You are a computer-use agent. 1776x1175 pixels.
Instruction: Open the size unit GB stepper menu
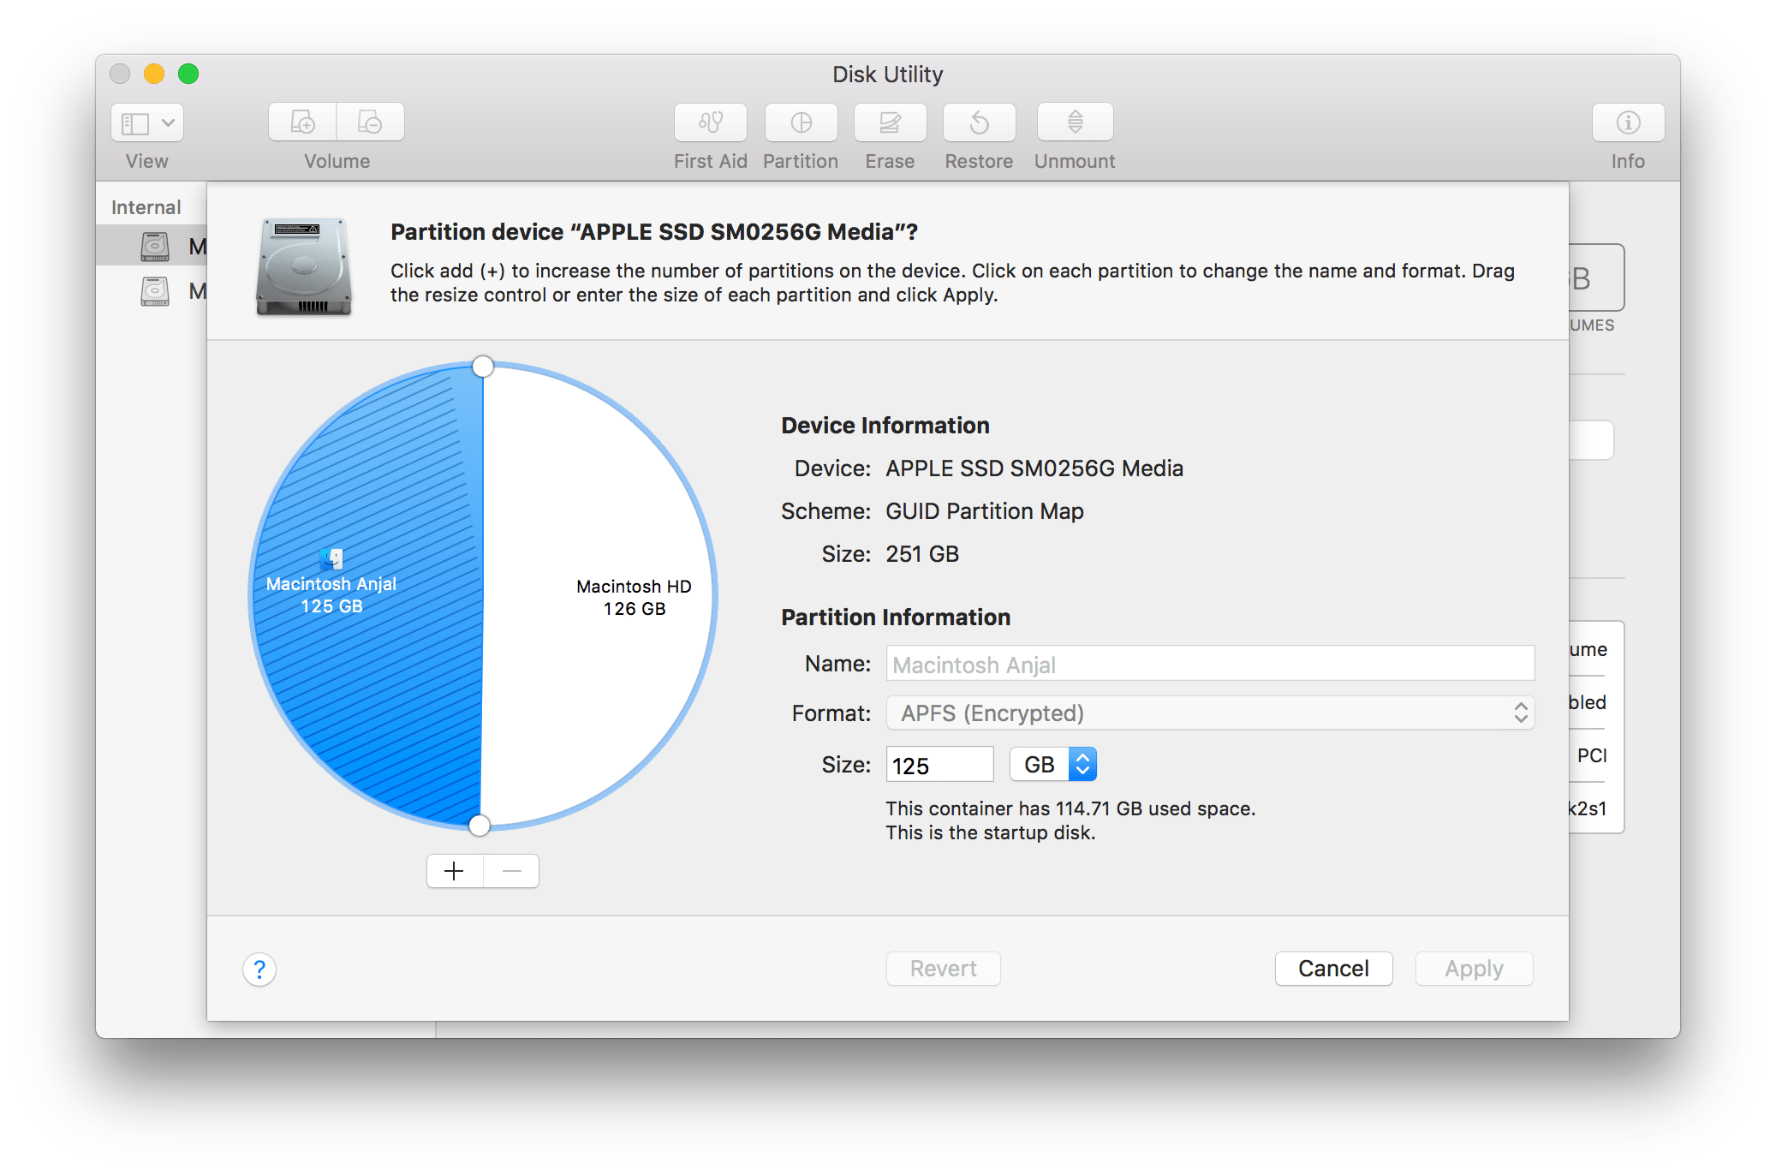coord(1082,763)
